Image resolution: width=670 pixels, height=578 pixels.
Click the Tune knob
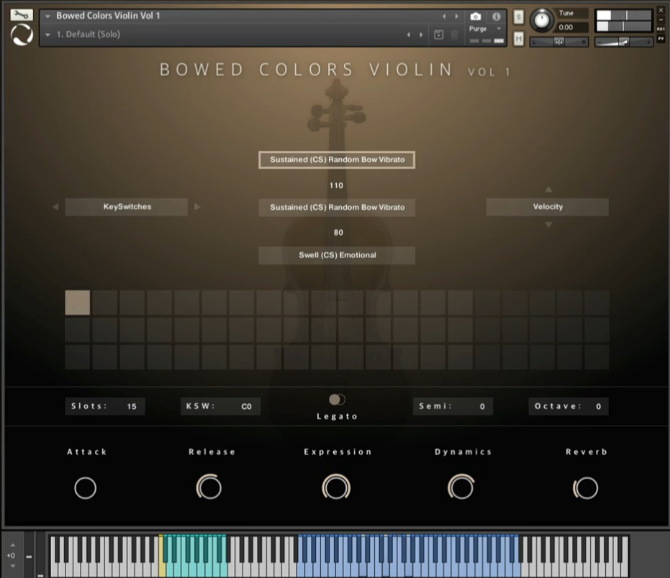[x=542, y=21]
